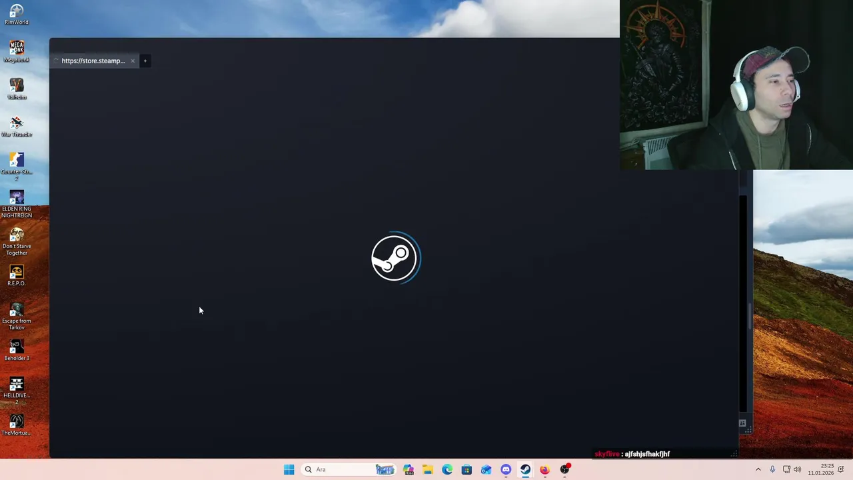Select the Escape from Tarkov shortcut
The width and height of the screenshot is (853, 480).
[17, 315]
